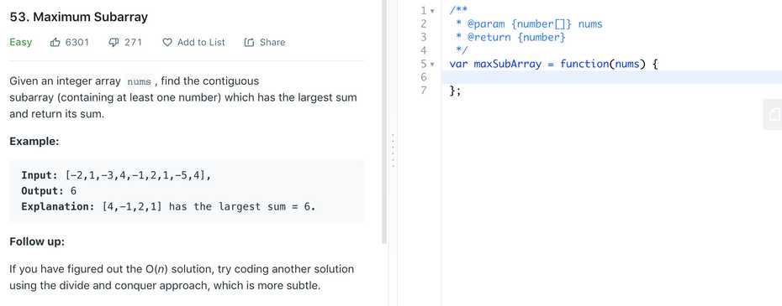
Task: Click the heart icon beside Add to List
Action: [x=167, y=42]
